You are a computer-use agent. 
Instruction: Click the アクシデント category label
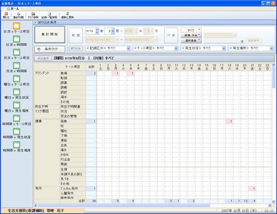42,73
